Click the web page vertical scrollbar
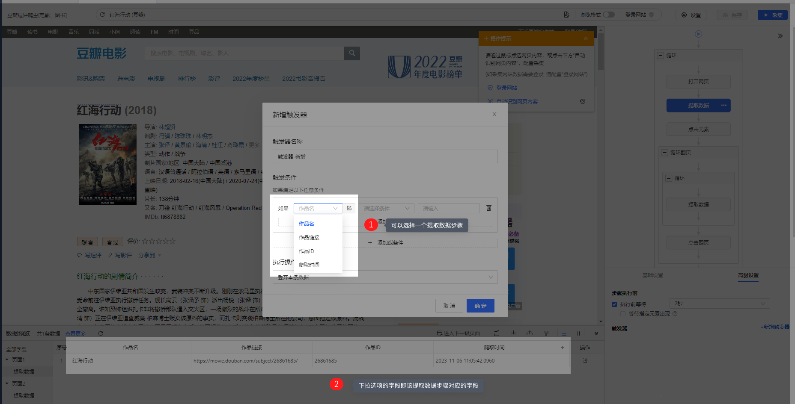Viewport: 795px width, 404px height. 601,52
